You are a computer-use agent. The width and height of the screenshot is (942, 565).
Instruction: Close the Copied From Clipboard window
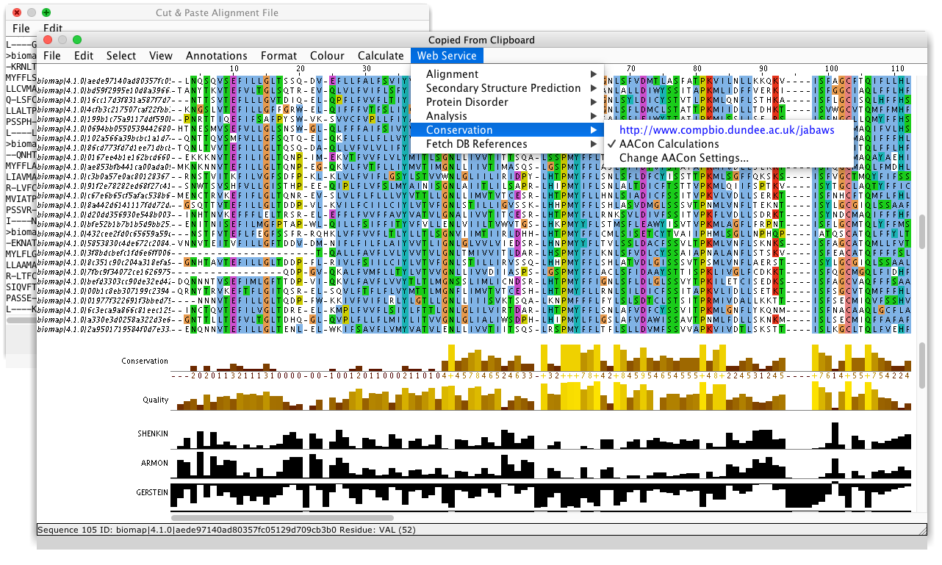click(48, 40)
